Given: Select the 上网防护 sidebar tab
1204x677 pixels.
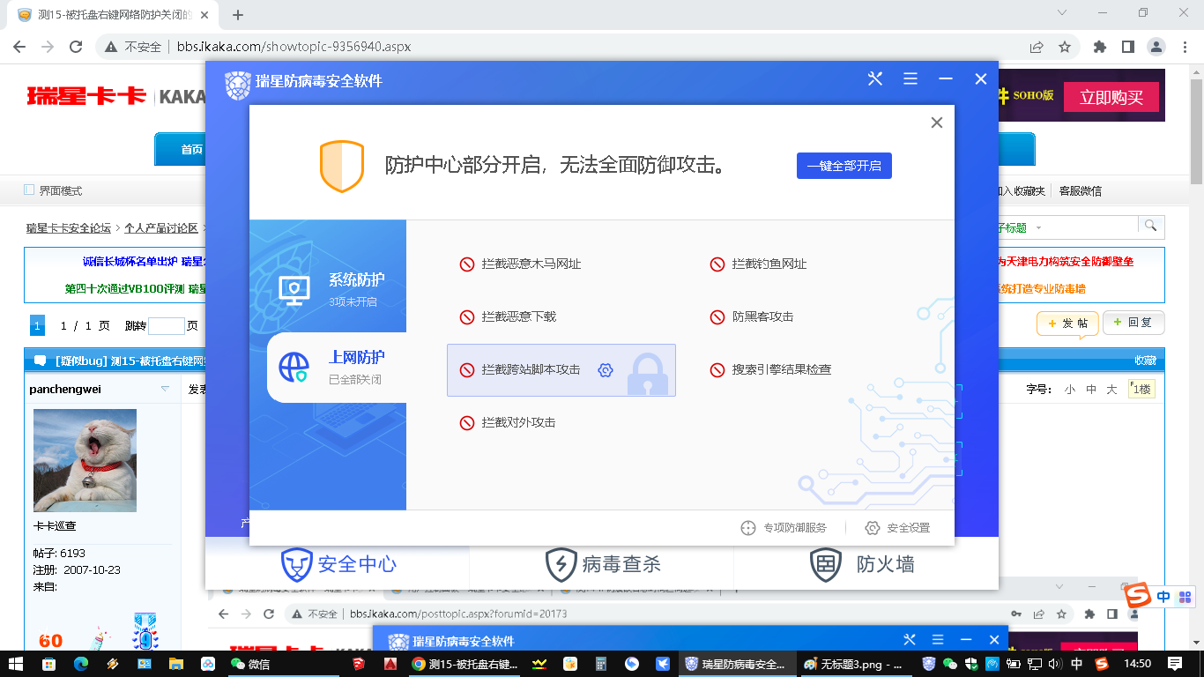Looking at the screenshot, I should (x=337, y=367).
